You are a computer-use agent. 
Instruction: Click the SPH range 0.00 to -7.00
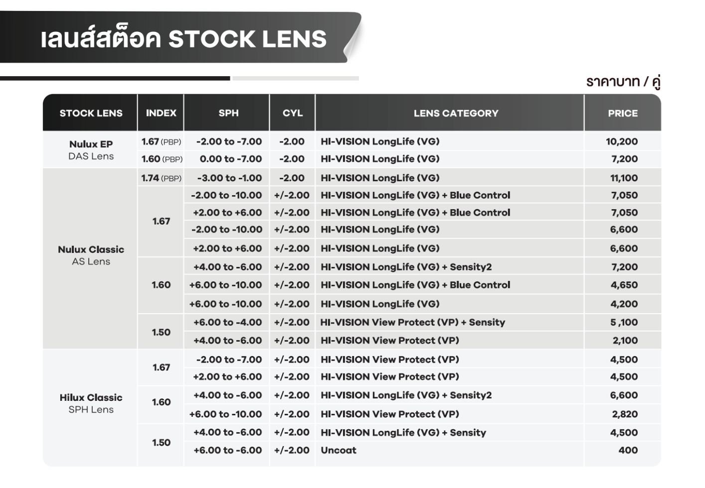pyautogui.click(x=230, y=159)
